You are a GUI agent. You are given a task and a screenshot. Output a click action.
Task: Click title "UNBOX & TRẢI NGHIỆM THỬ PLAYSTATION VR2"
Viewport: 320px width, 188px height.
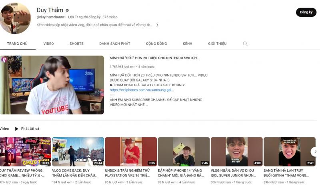[127, 173]
